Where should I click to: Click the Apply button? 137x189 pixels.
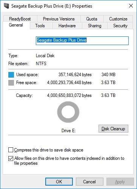point(120,182)
